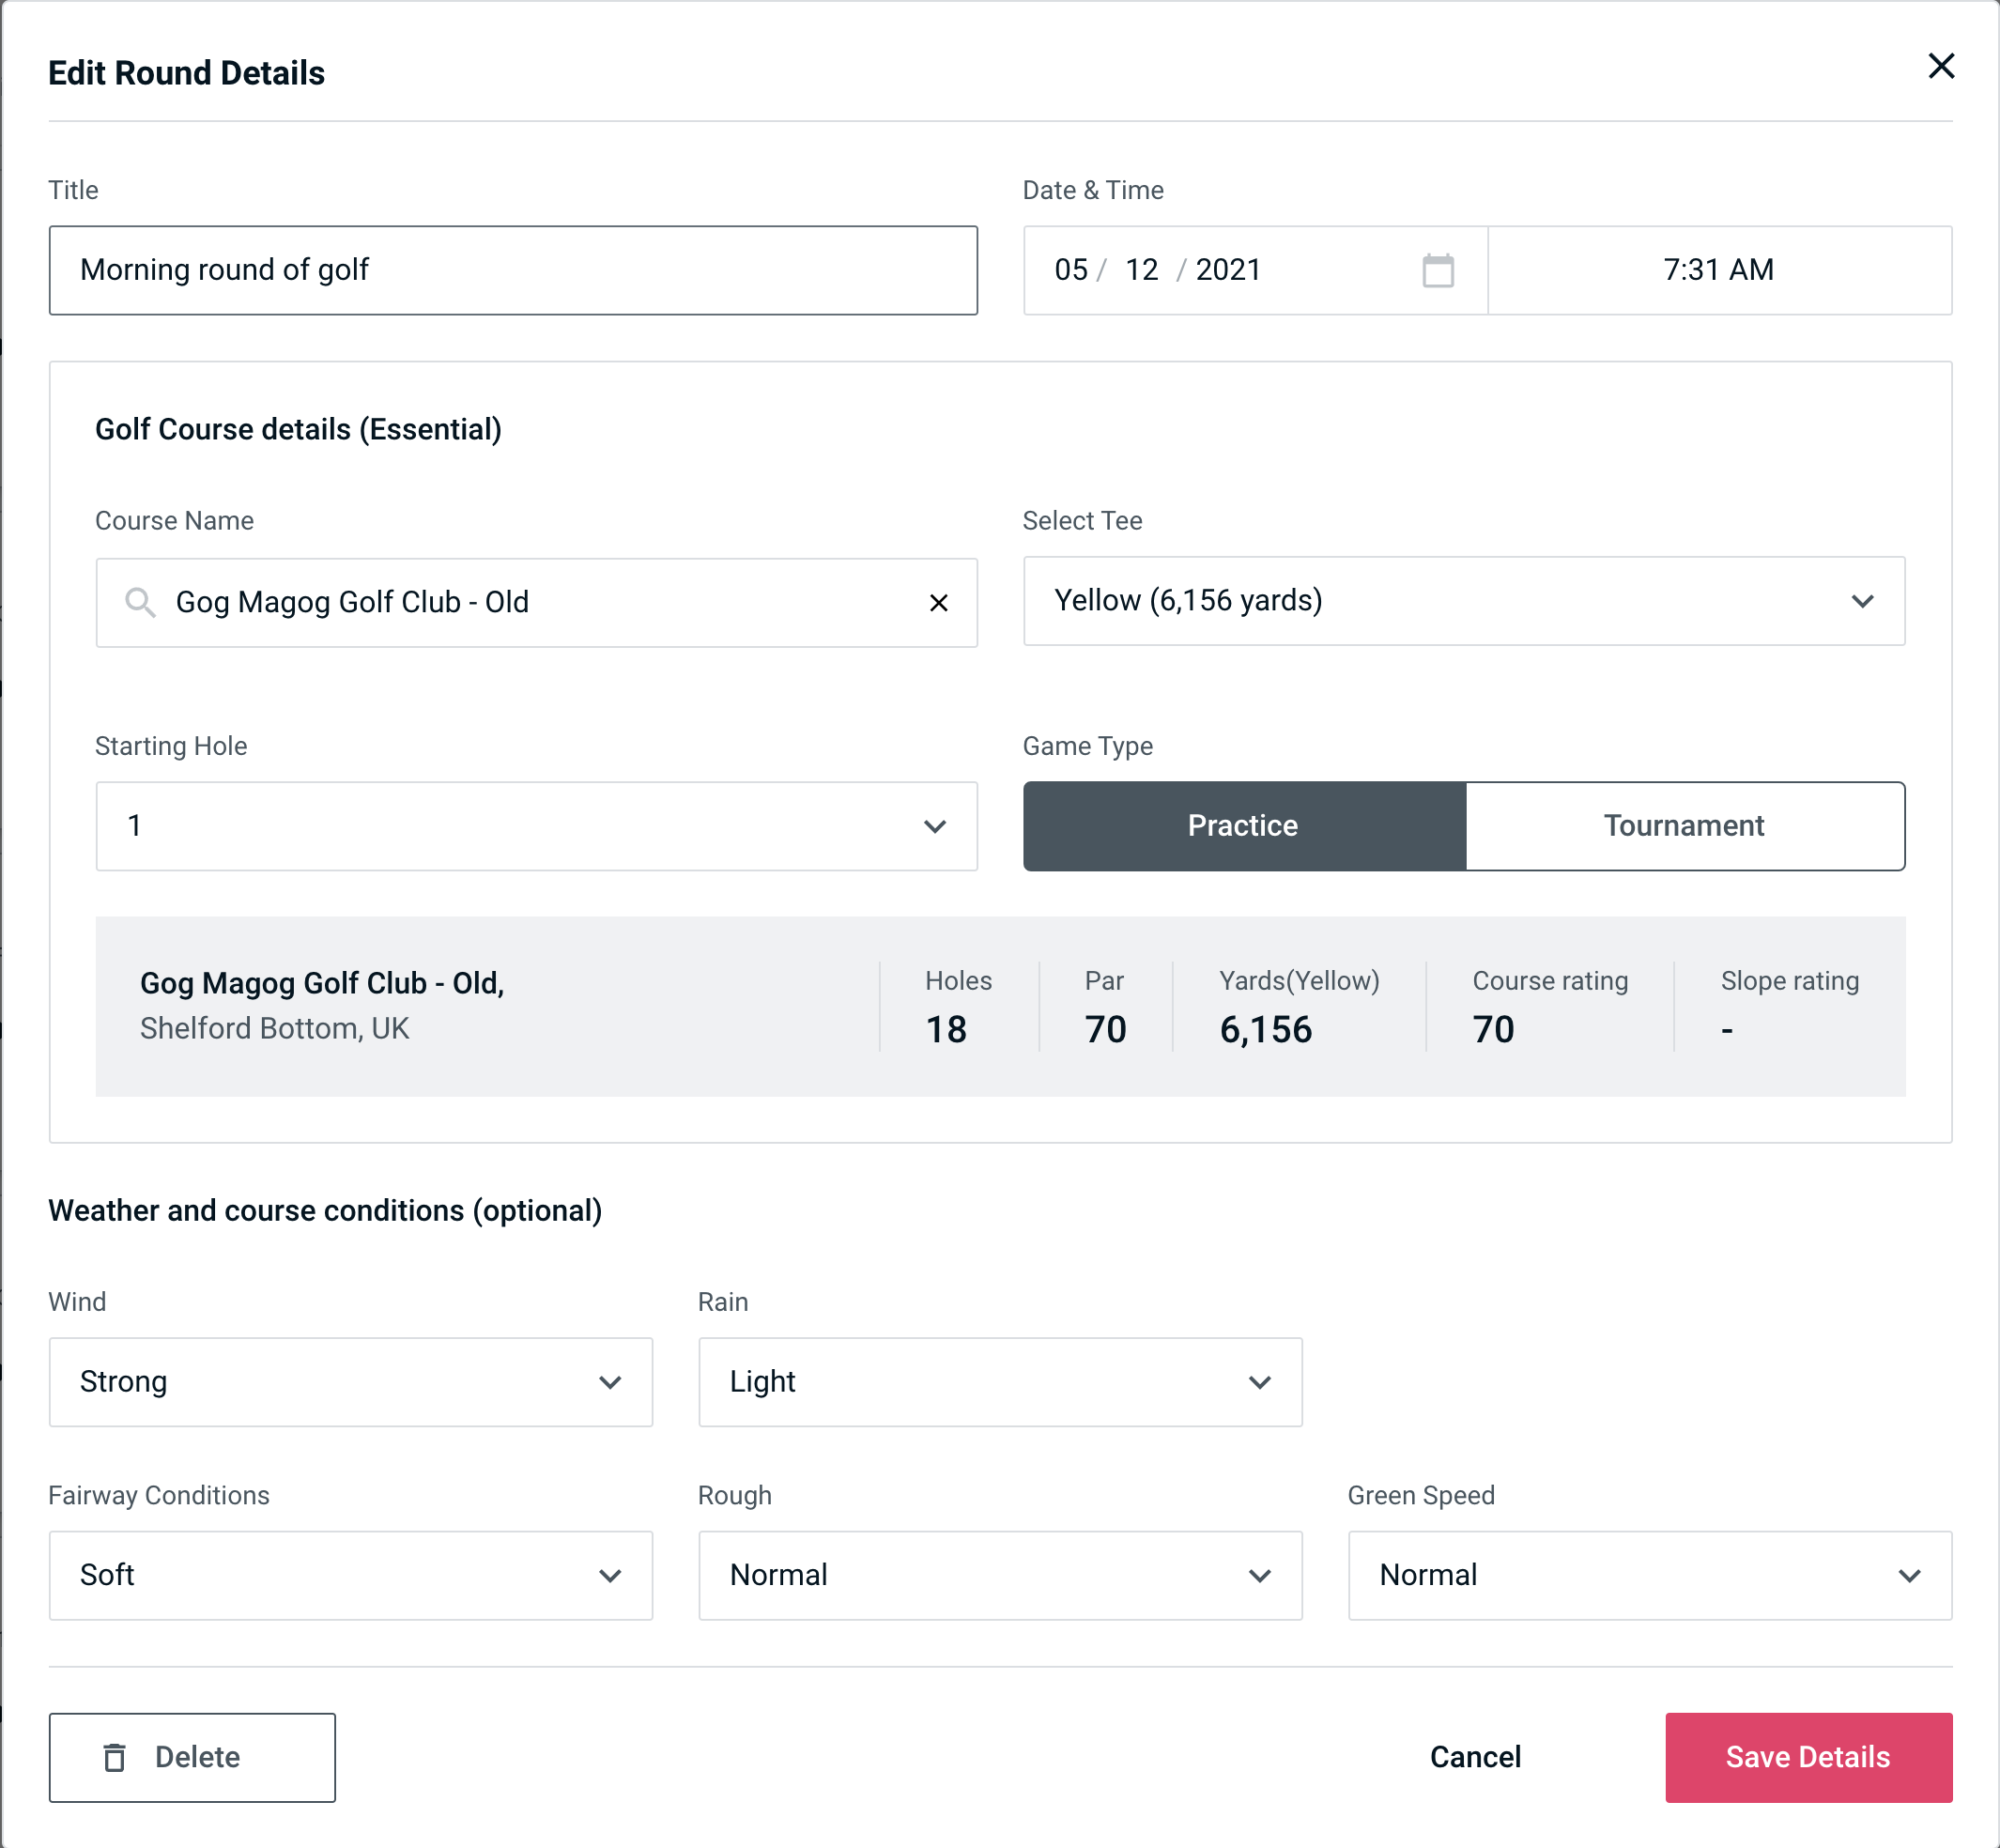Click the Starting Hole dropdown chevron
Viewport: 2000px width, 1848px height.
pyautogui.click(x=935, y=827)
